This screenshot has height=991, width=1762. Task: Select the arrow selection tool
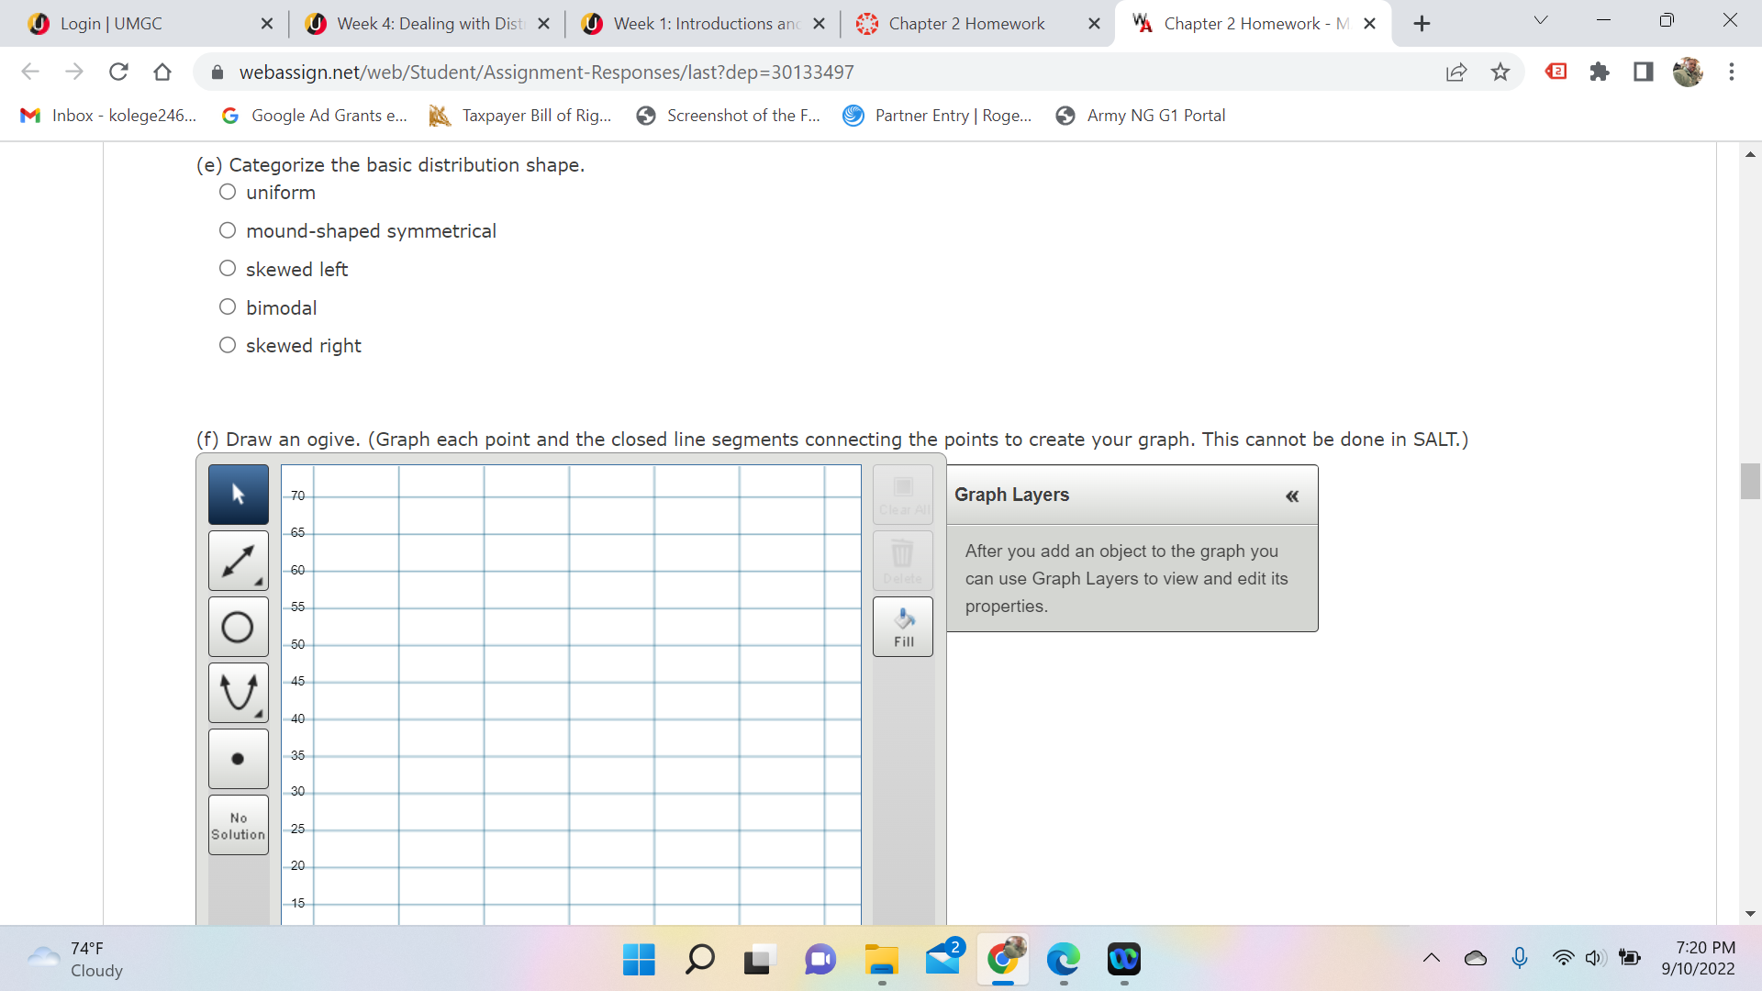[238, 495]
